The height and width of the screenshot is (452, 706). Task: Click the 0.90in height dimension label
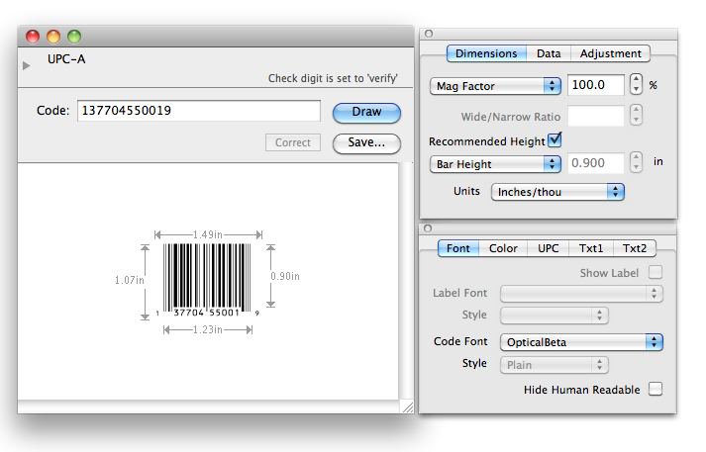tap(285, 276)
